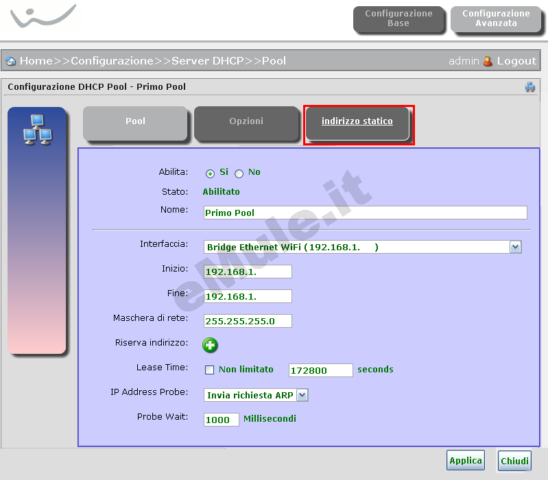
Task: Open Configurazione Avanzata
Action: pyautogui.click(x=497, y=19)
